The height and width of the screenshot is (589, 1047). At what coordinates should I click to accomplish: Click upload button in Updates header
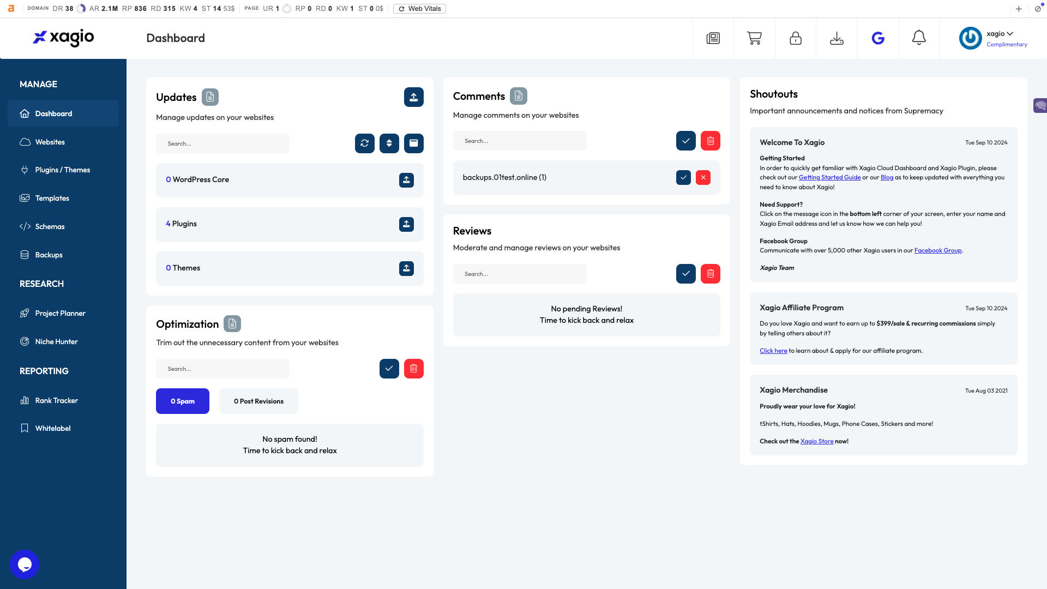coord(414,97)
